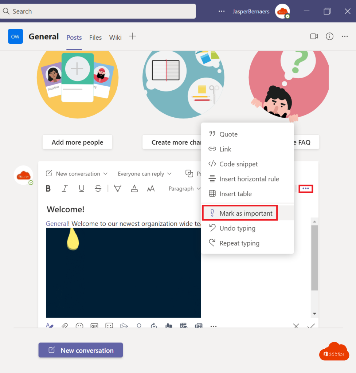Toggle the Format text editor icon
Viewport: 356px width, 373px height.
(x=50, y=325)
